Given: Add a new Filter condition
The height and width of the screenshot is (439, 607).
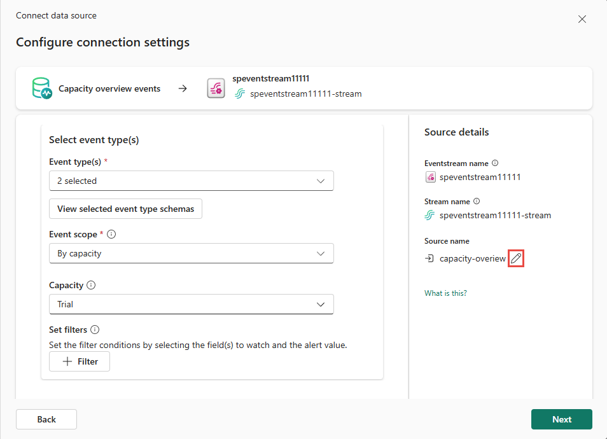Looking at the screenshot, I should 80,361.
